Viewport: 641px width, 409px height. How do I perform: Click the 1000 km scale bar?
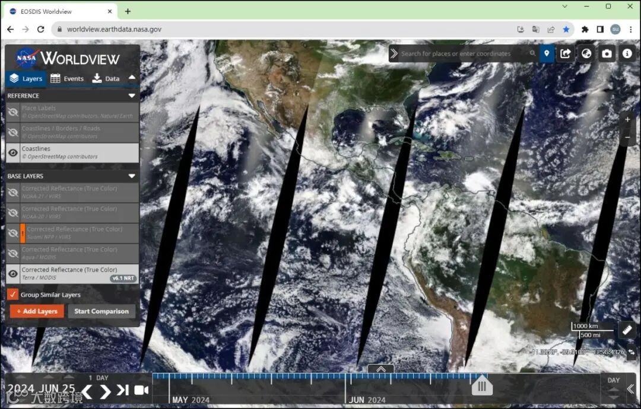point(592,326)
